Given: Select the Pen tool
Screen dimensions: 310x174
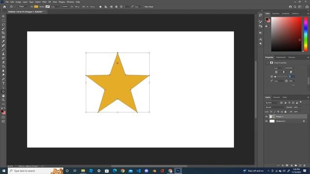Looking at the screenshot, I should (x=3, y=79).
